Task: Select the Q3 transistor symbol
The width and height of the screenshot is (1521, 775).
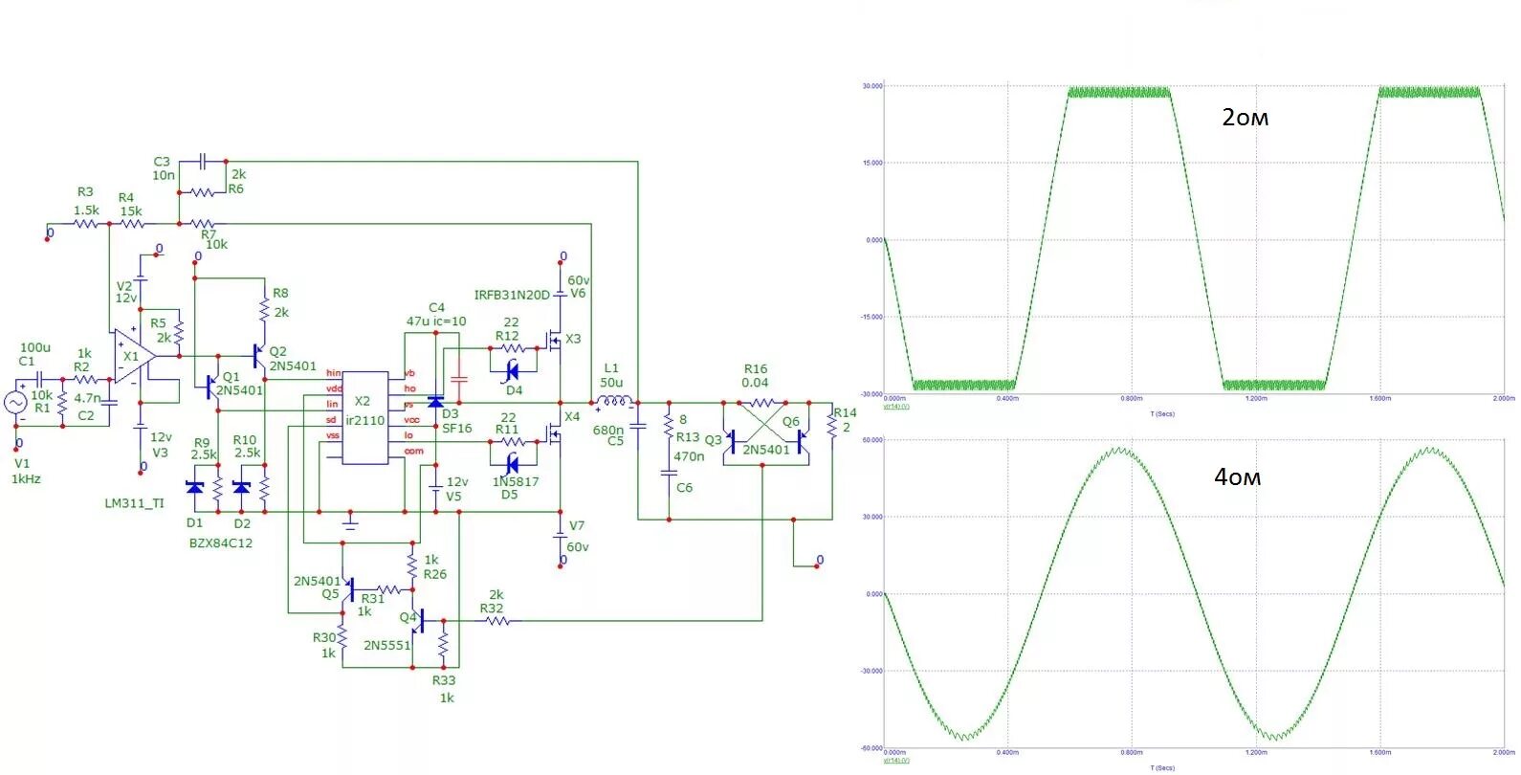Action: [731, 441]
